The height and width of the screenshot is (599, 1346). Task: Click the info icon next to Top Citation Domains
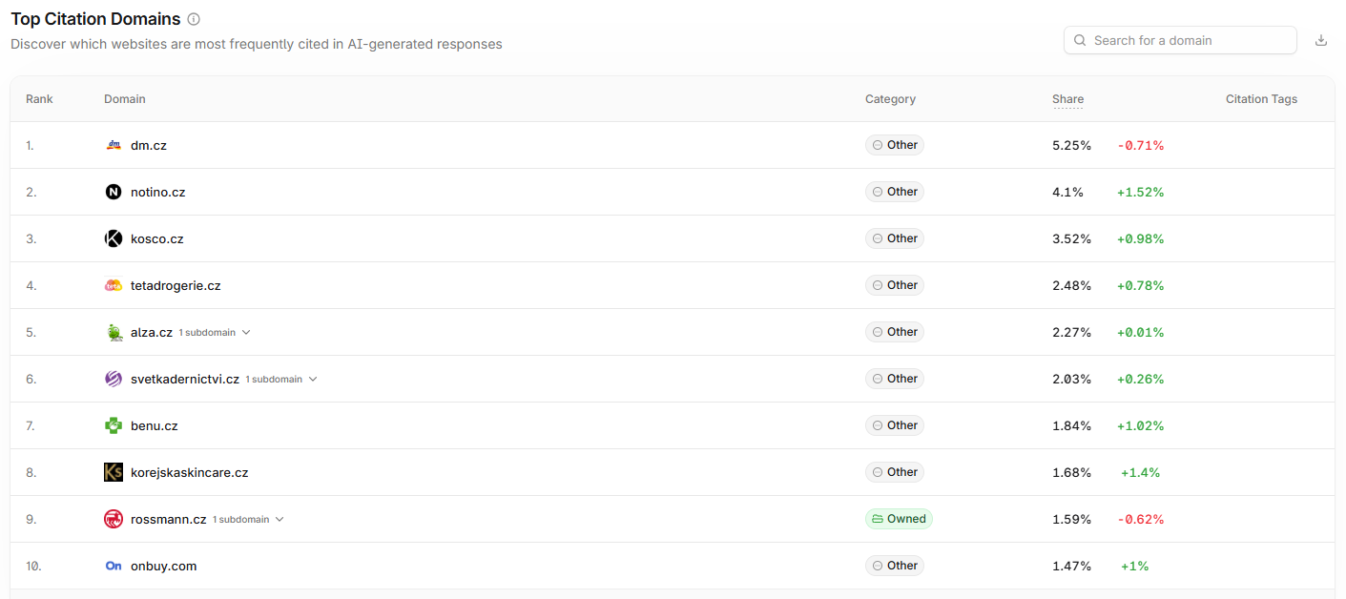194,19
